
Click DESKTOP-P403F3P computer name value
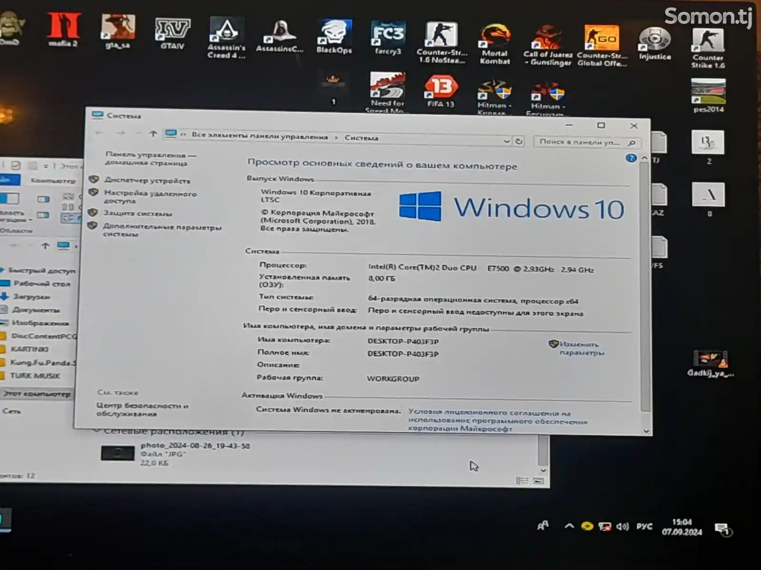point(403,342)
